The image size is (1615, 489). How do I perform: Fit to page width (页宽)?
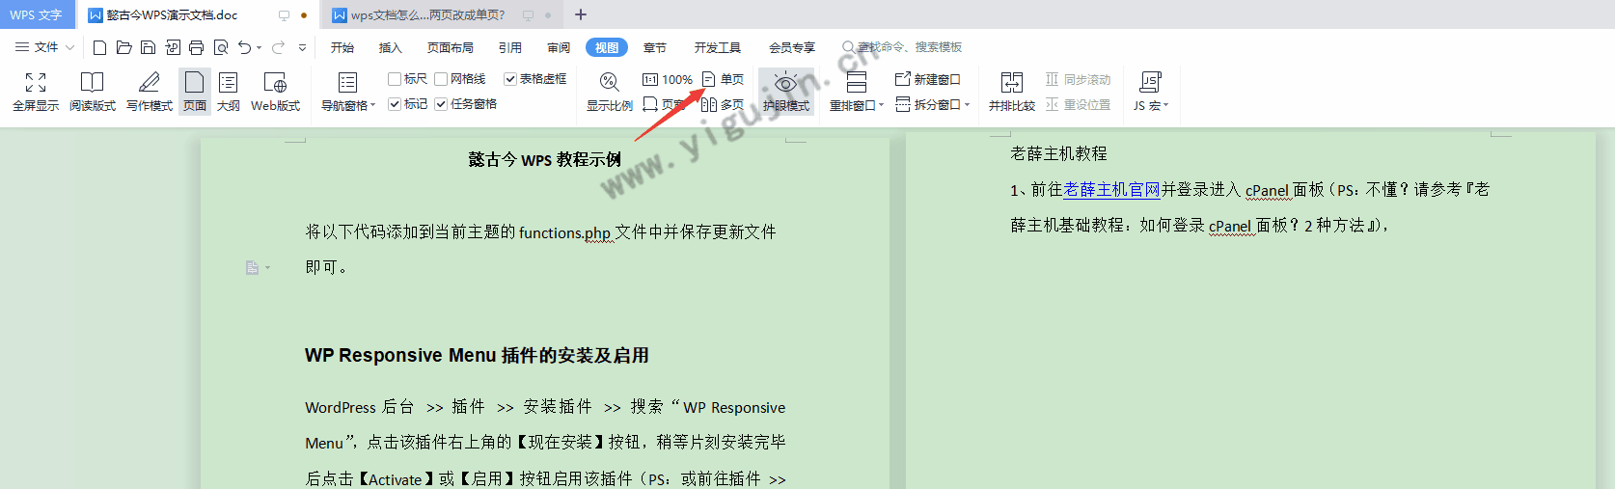pos(665,104)
